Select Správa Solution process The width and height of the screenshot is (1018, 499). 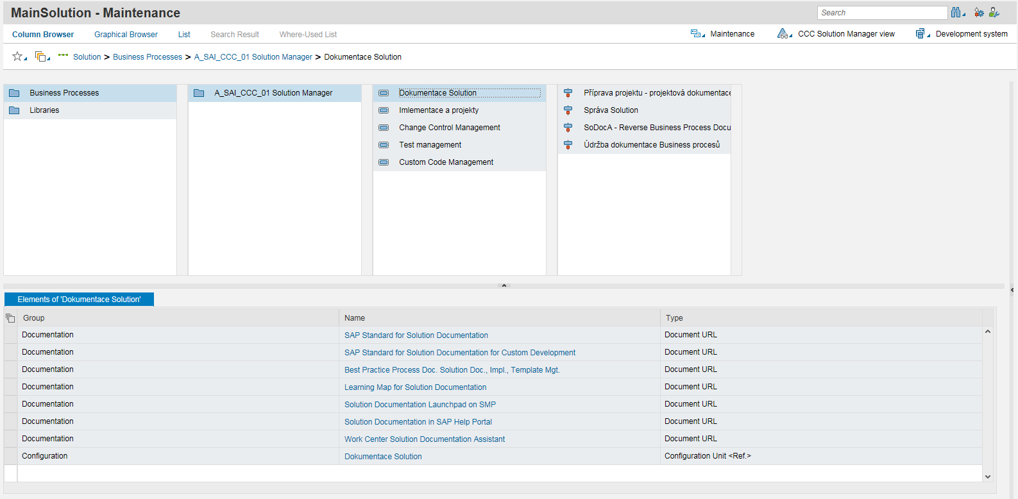(x=644, y=110)
